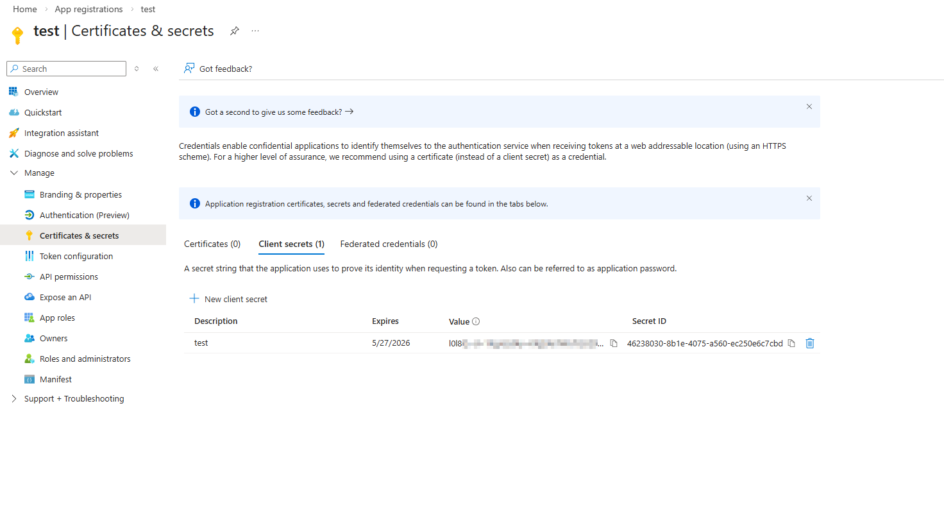Viewport: 944px width, 526px height.
Task: Delete the test client secret
Action: point(810,343)
